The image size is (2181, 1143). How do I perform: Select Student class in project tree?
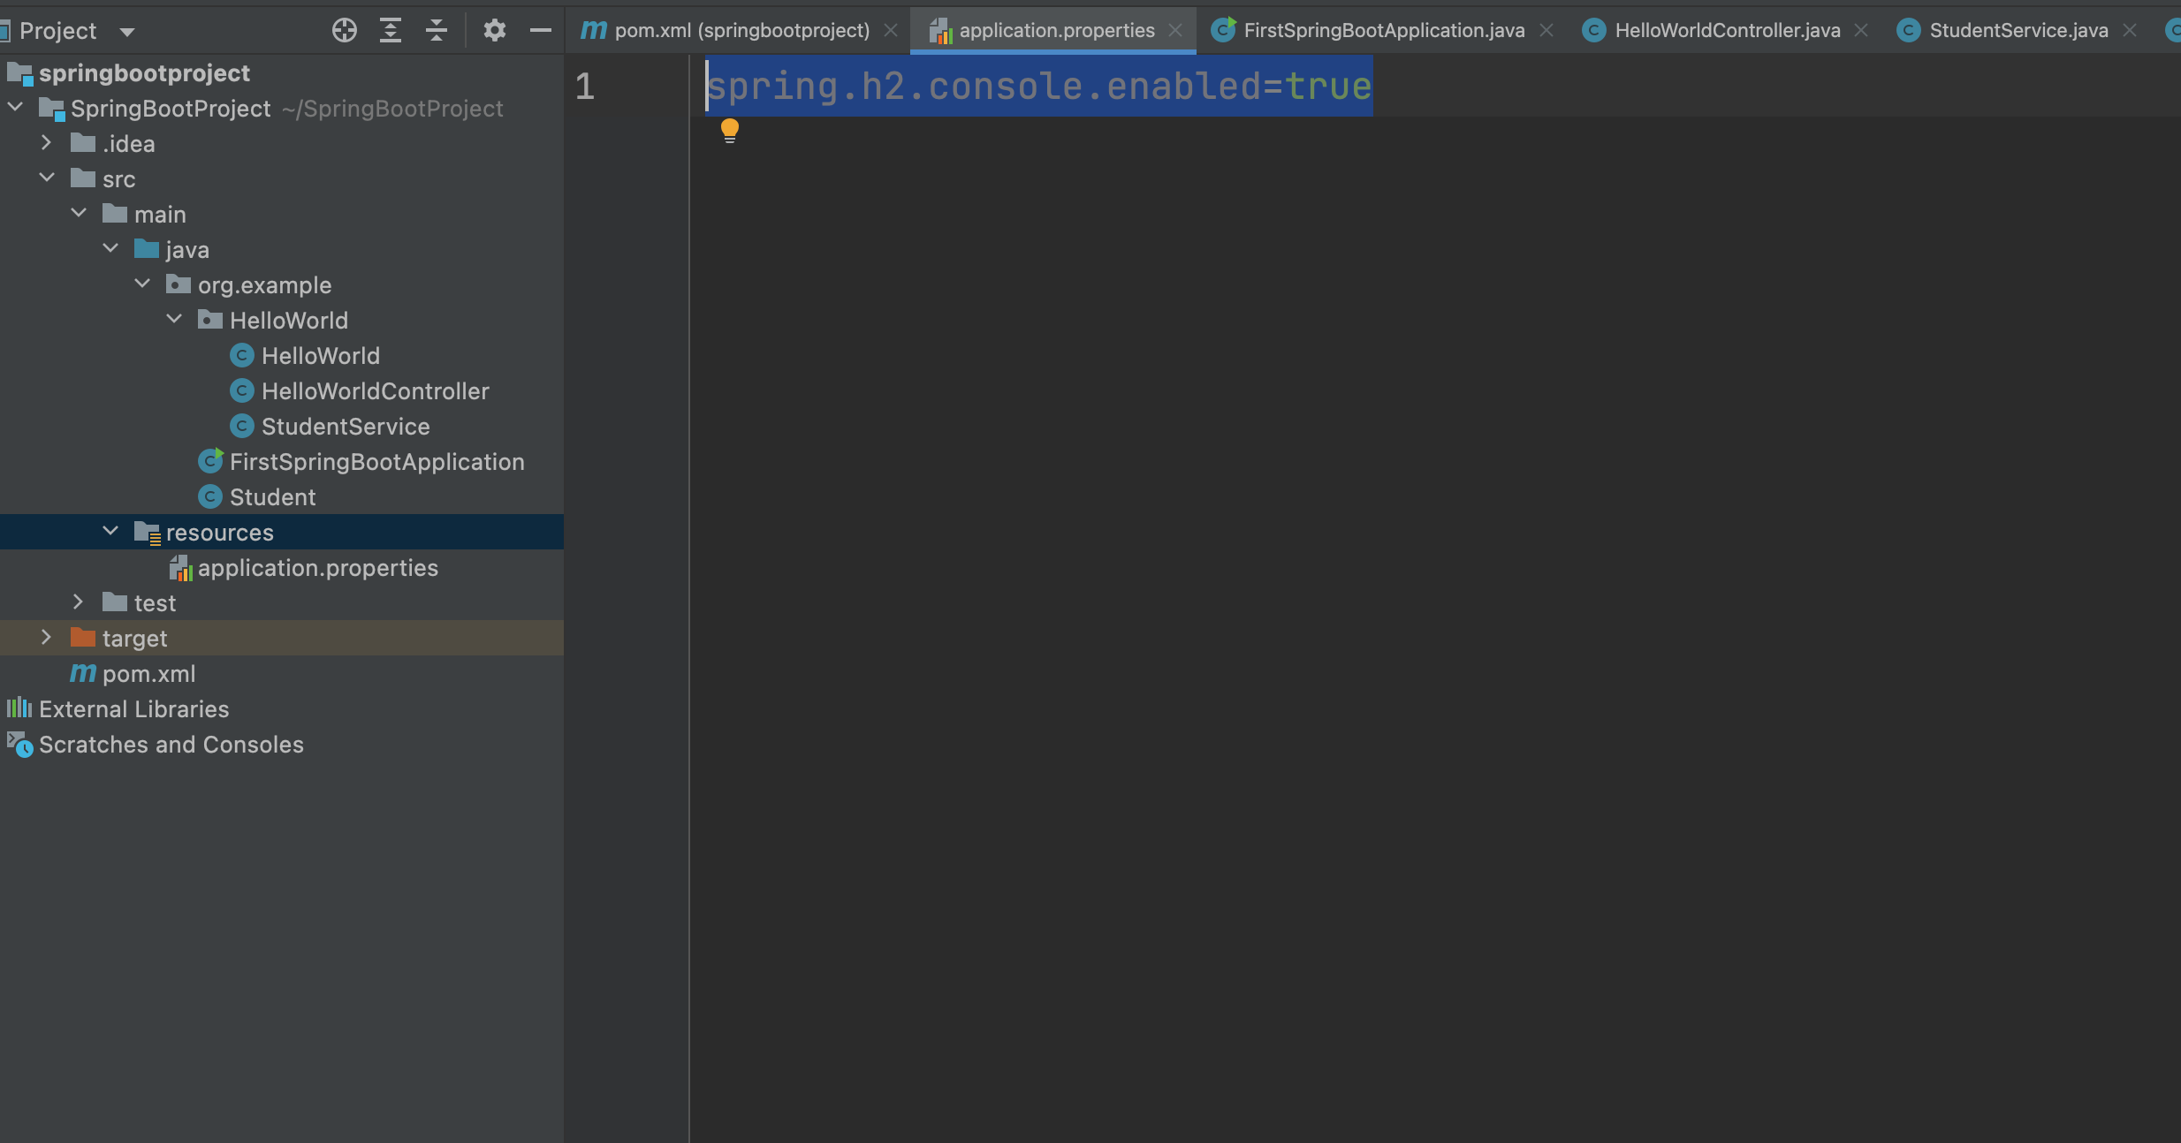coord(272,497)
